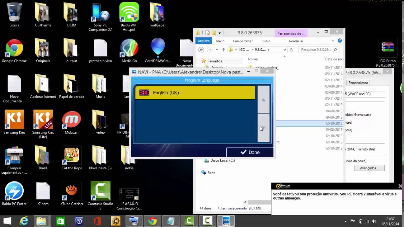Click the Done button in NAVI window

[250, 152]
